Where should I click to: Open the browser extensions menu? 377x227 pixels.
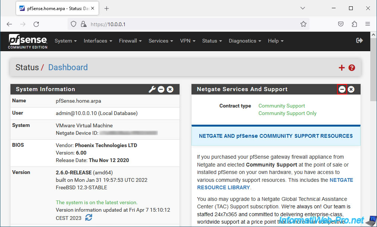pos(354,24)
